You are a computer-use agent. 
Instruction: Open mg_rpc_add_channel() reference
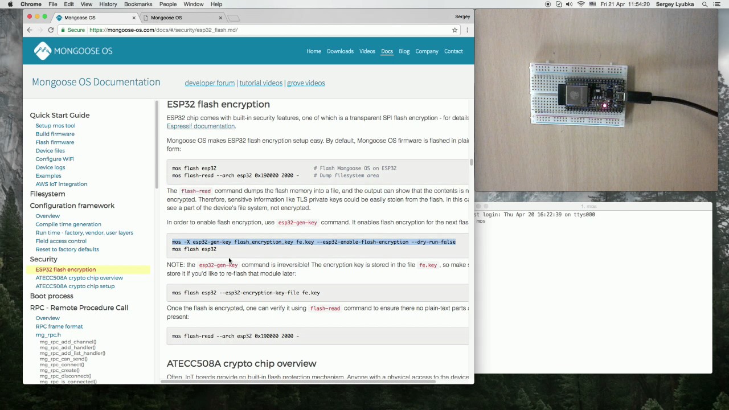tap(68, 342)
